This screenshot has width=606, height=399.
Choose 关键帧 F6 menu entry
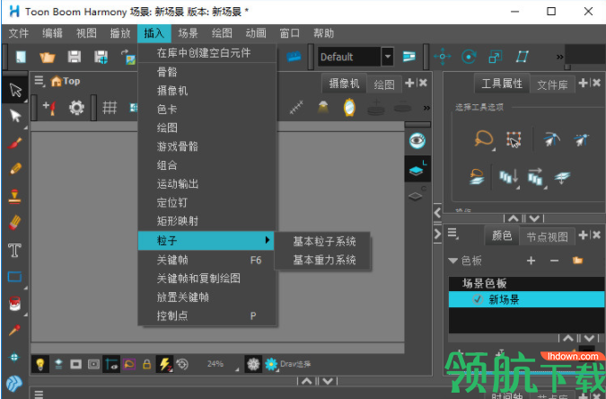click(207, 260)
